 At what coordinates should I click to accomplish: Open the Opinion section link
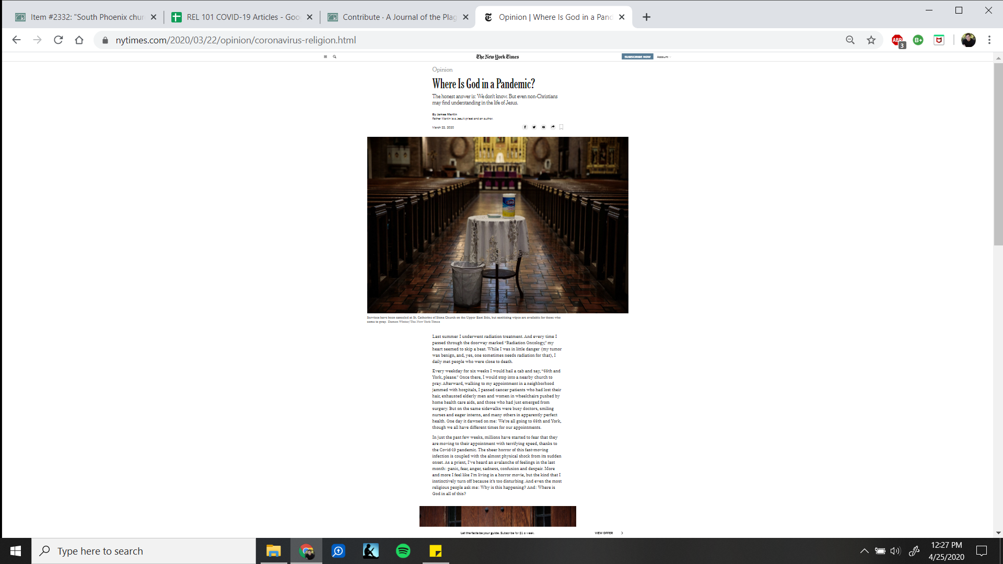pyautogui.click(x=442, y=69)
